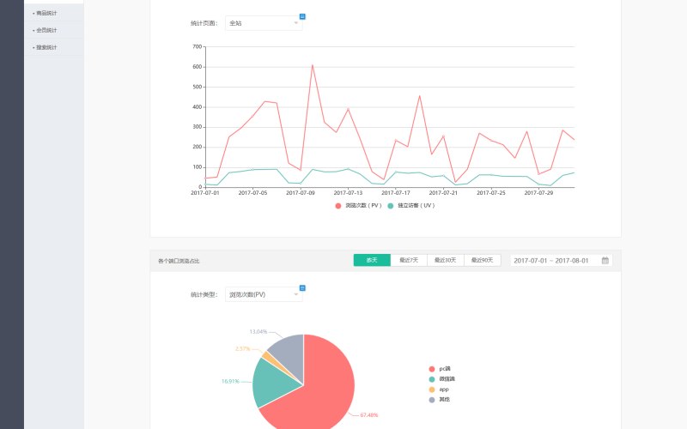Select the 昨天 time range tab
687x429 pixels.
[372, 260]
